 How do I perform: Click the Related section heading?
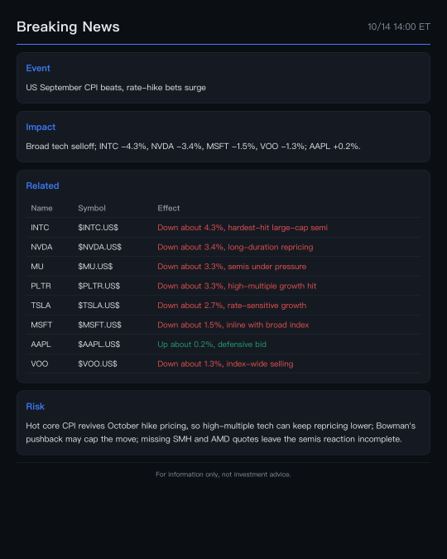click(42, 186)
